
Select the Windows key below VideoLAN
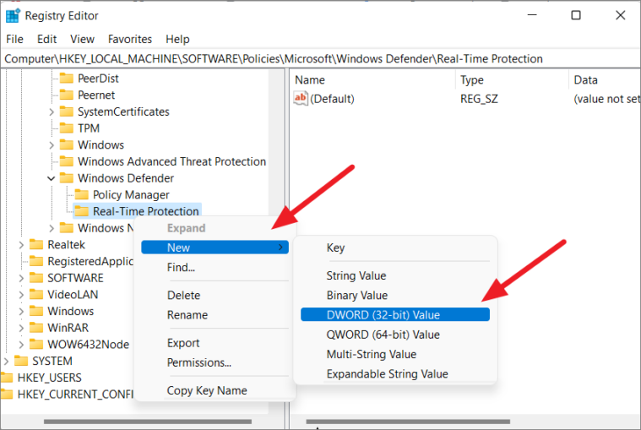(x=70, y=311)
